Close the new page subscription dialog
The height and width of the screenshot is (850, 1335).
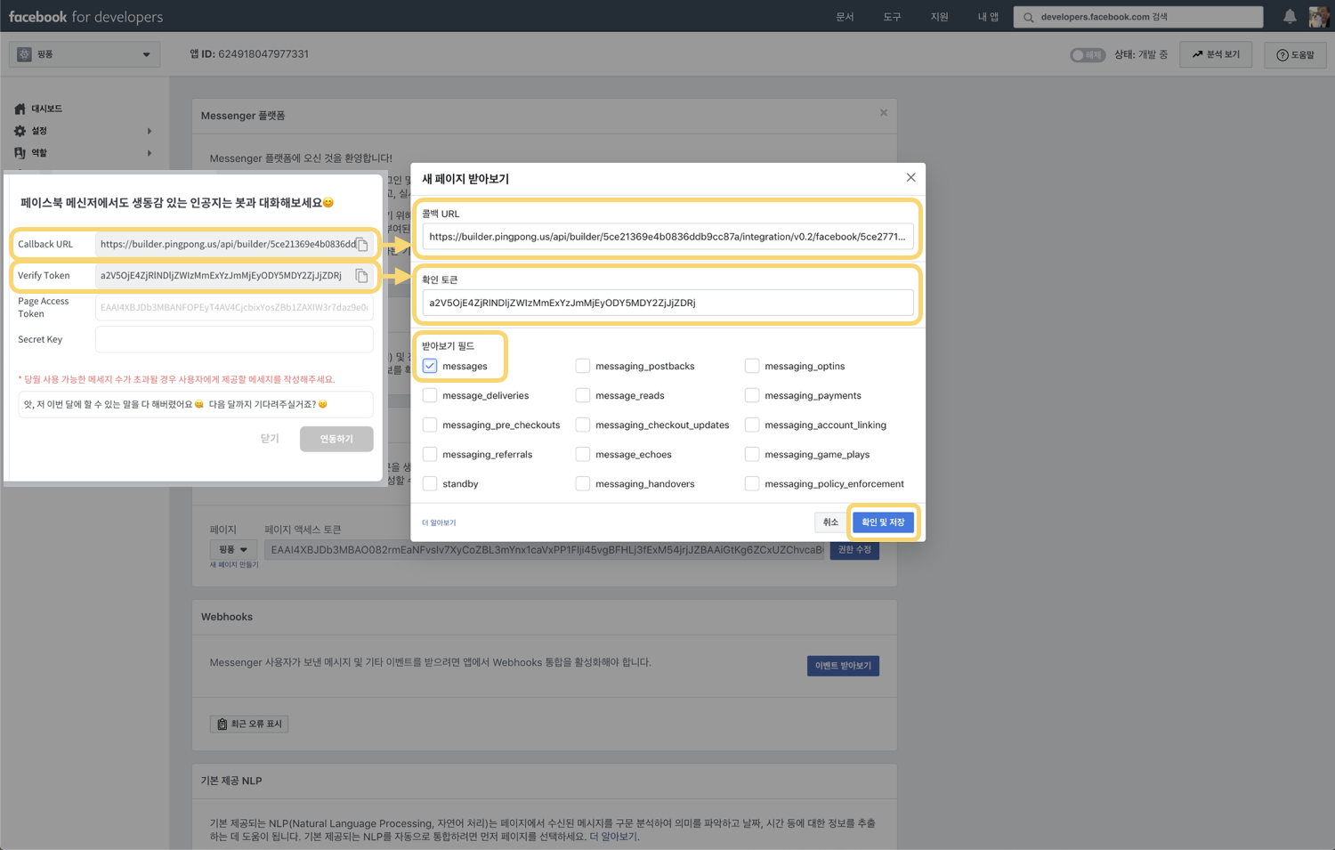tap(910, 178)
